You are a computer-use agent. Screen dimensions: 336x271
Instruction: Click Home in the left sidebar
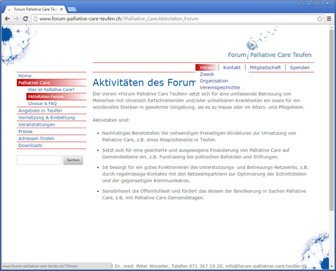click(x=25, y=75)
